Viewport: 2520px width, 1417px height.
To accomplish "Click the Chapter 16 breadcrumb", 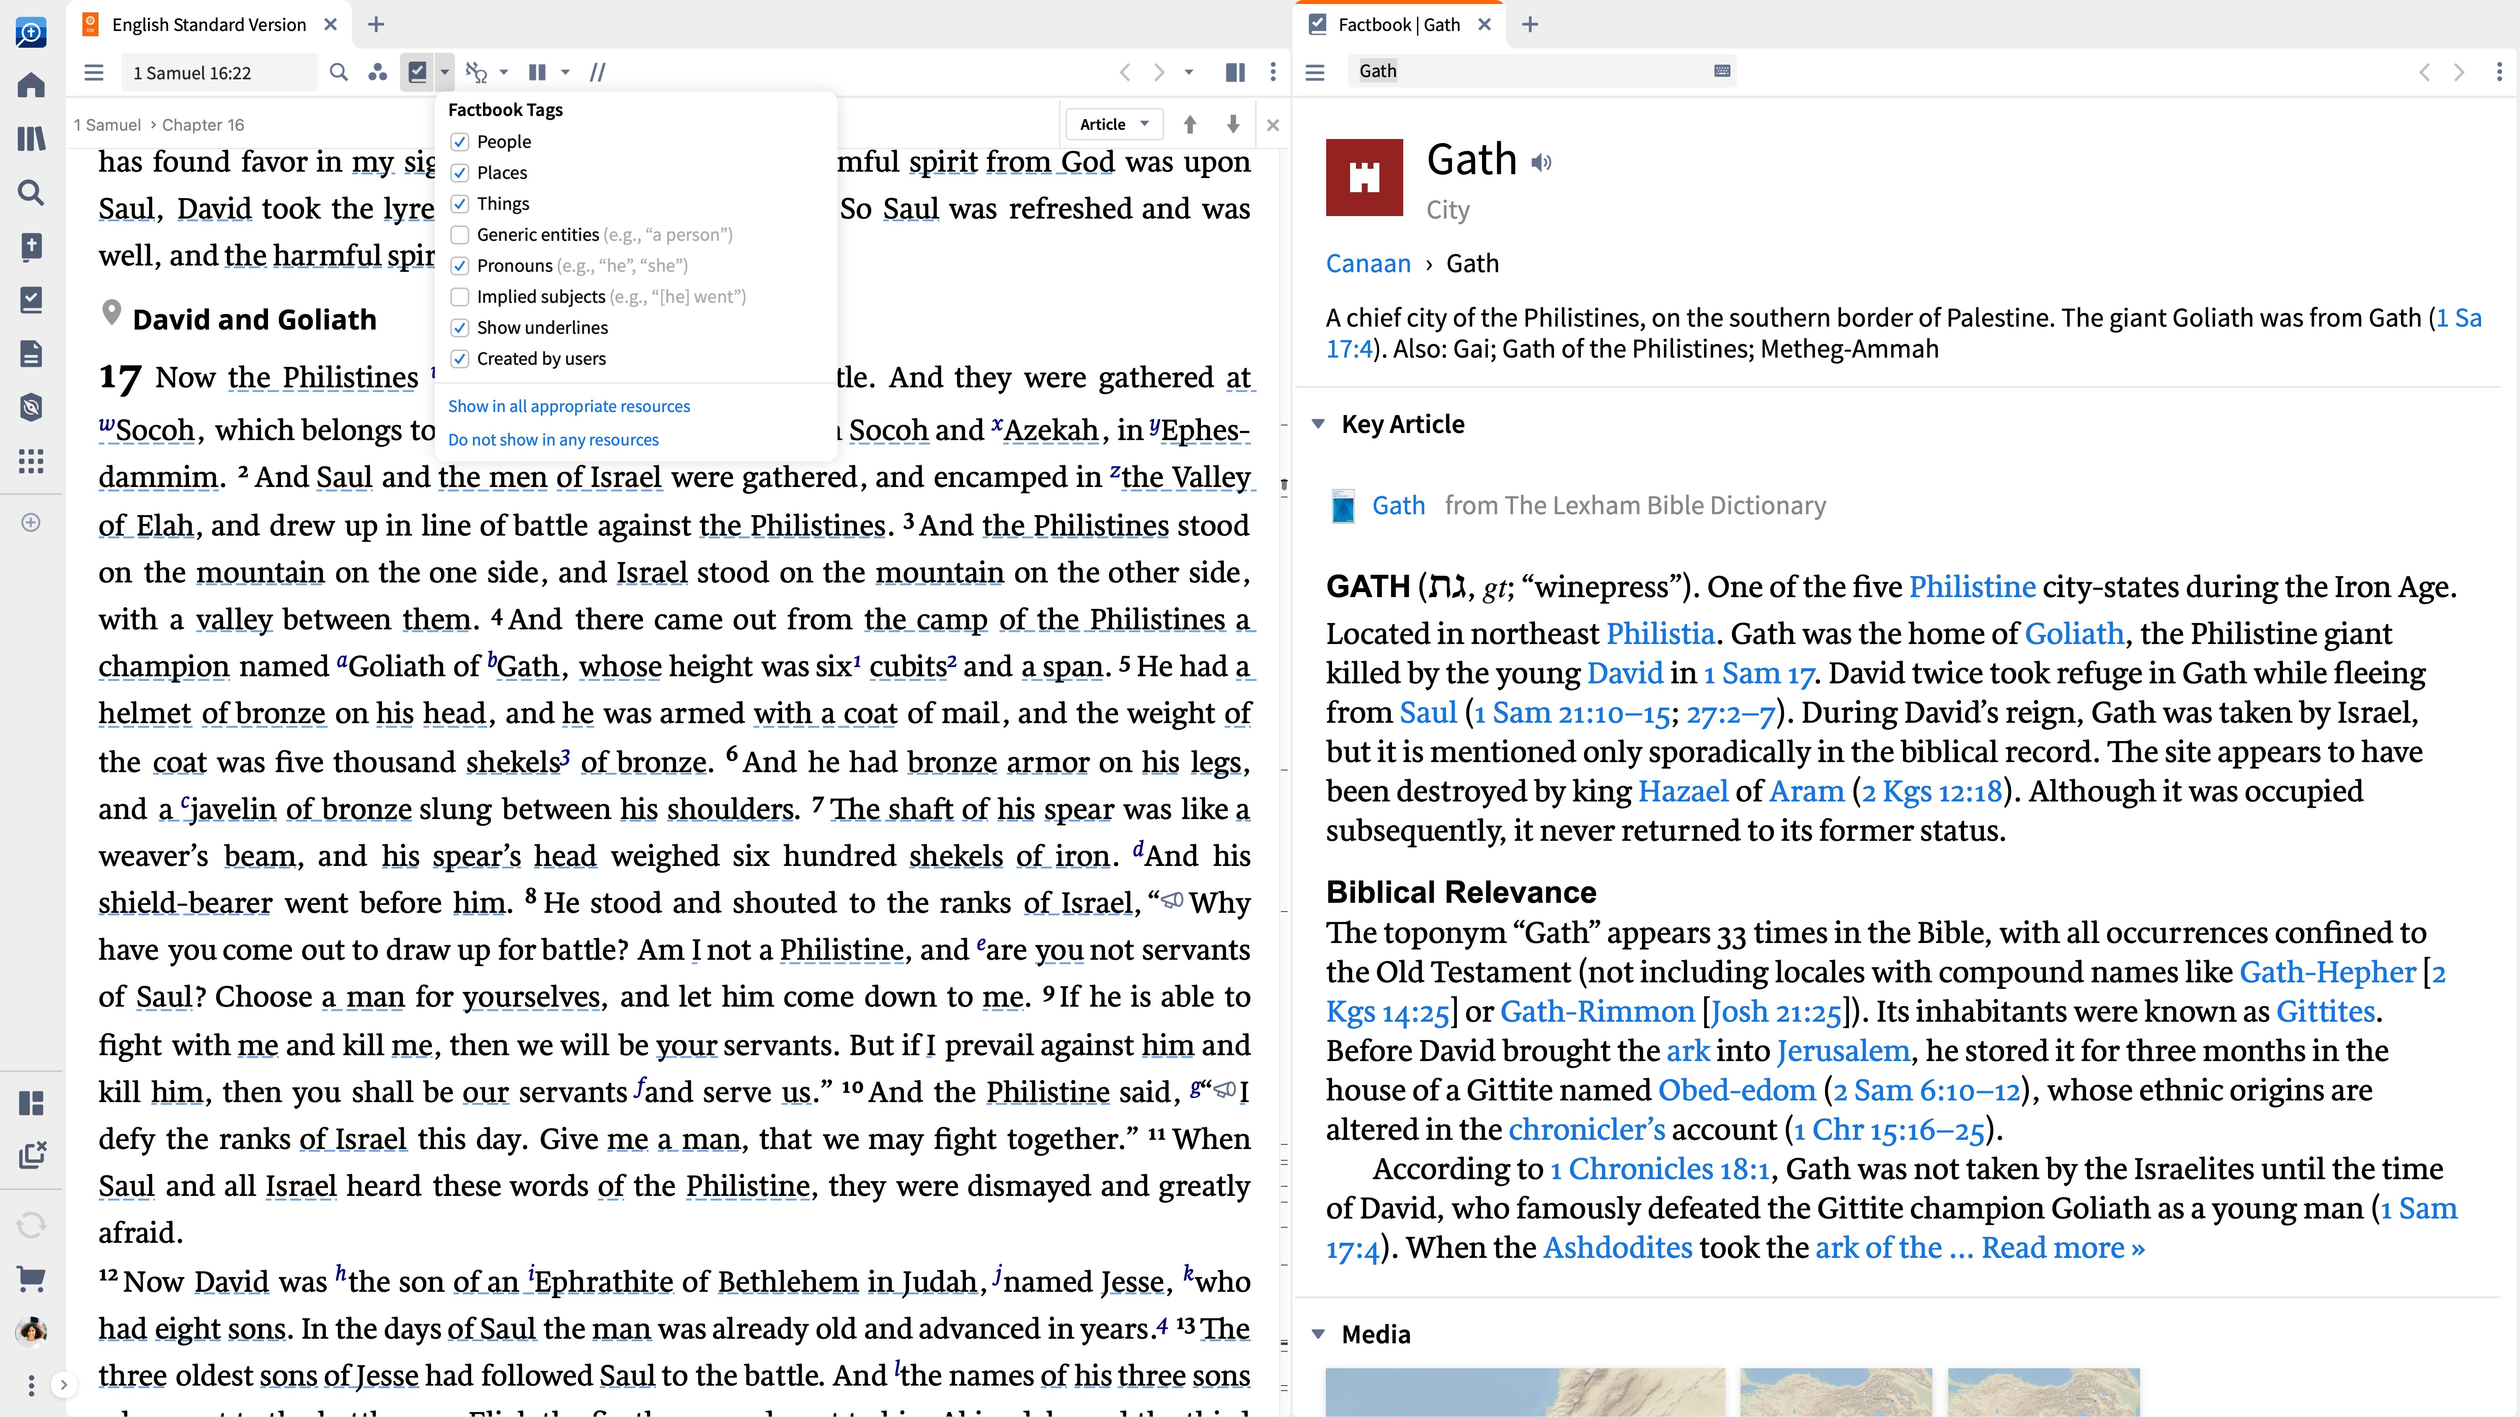I will (204, 124).
